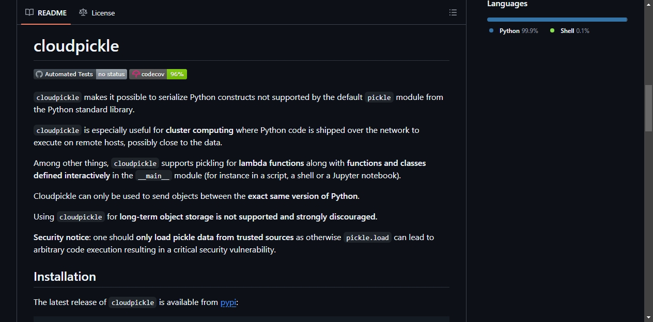Click the codecov umbrella logo icon
Image resolution: width=653 pixels, height=322 pixels.
coord(136,74)
